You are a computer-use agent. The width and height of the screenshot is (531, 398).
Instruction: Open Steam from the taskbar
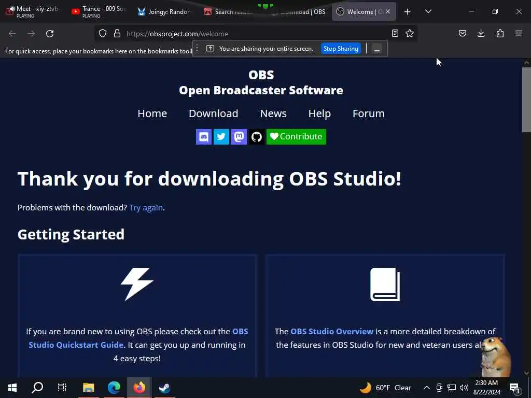coord(164,388)
